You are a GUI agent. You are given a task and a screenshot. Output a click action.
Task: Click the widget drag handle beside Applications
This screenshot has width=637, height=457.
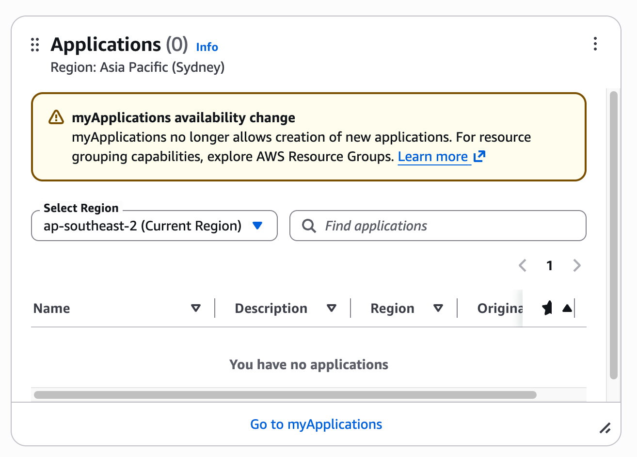[35, 45]
